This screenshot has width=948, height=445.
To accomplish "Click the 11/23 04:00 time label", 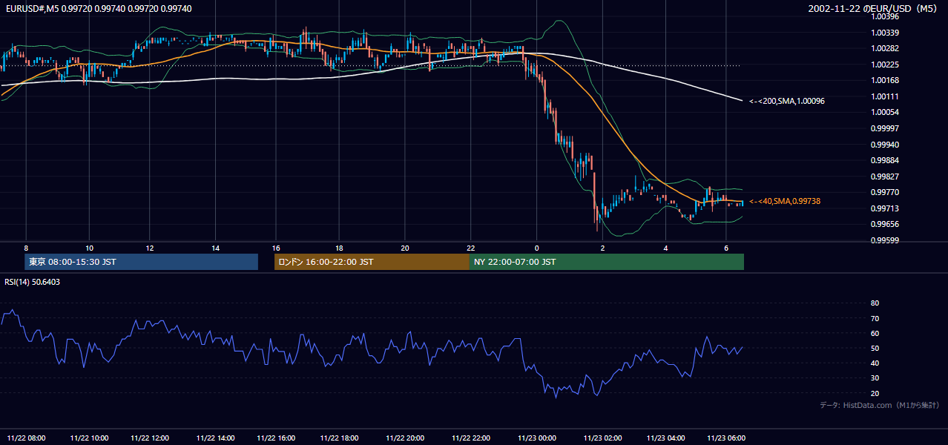I will pyautogui.click(x=666, y=438).
